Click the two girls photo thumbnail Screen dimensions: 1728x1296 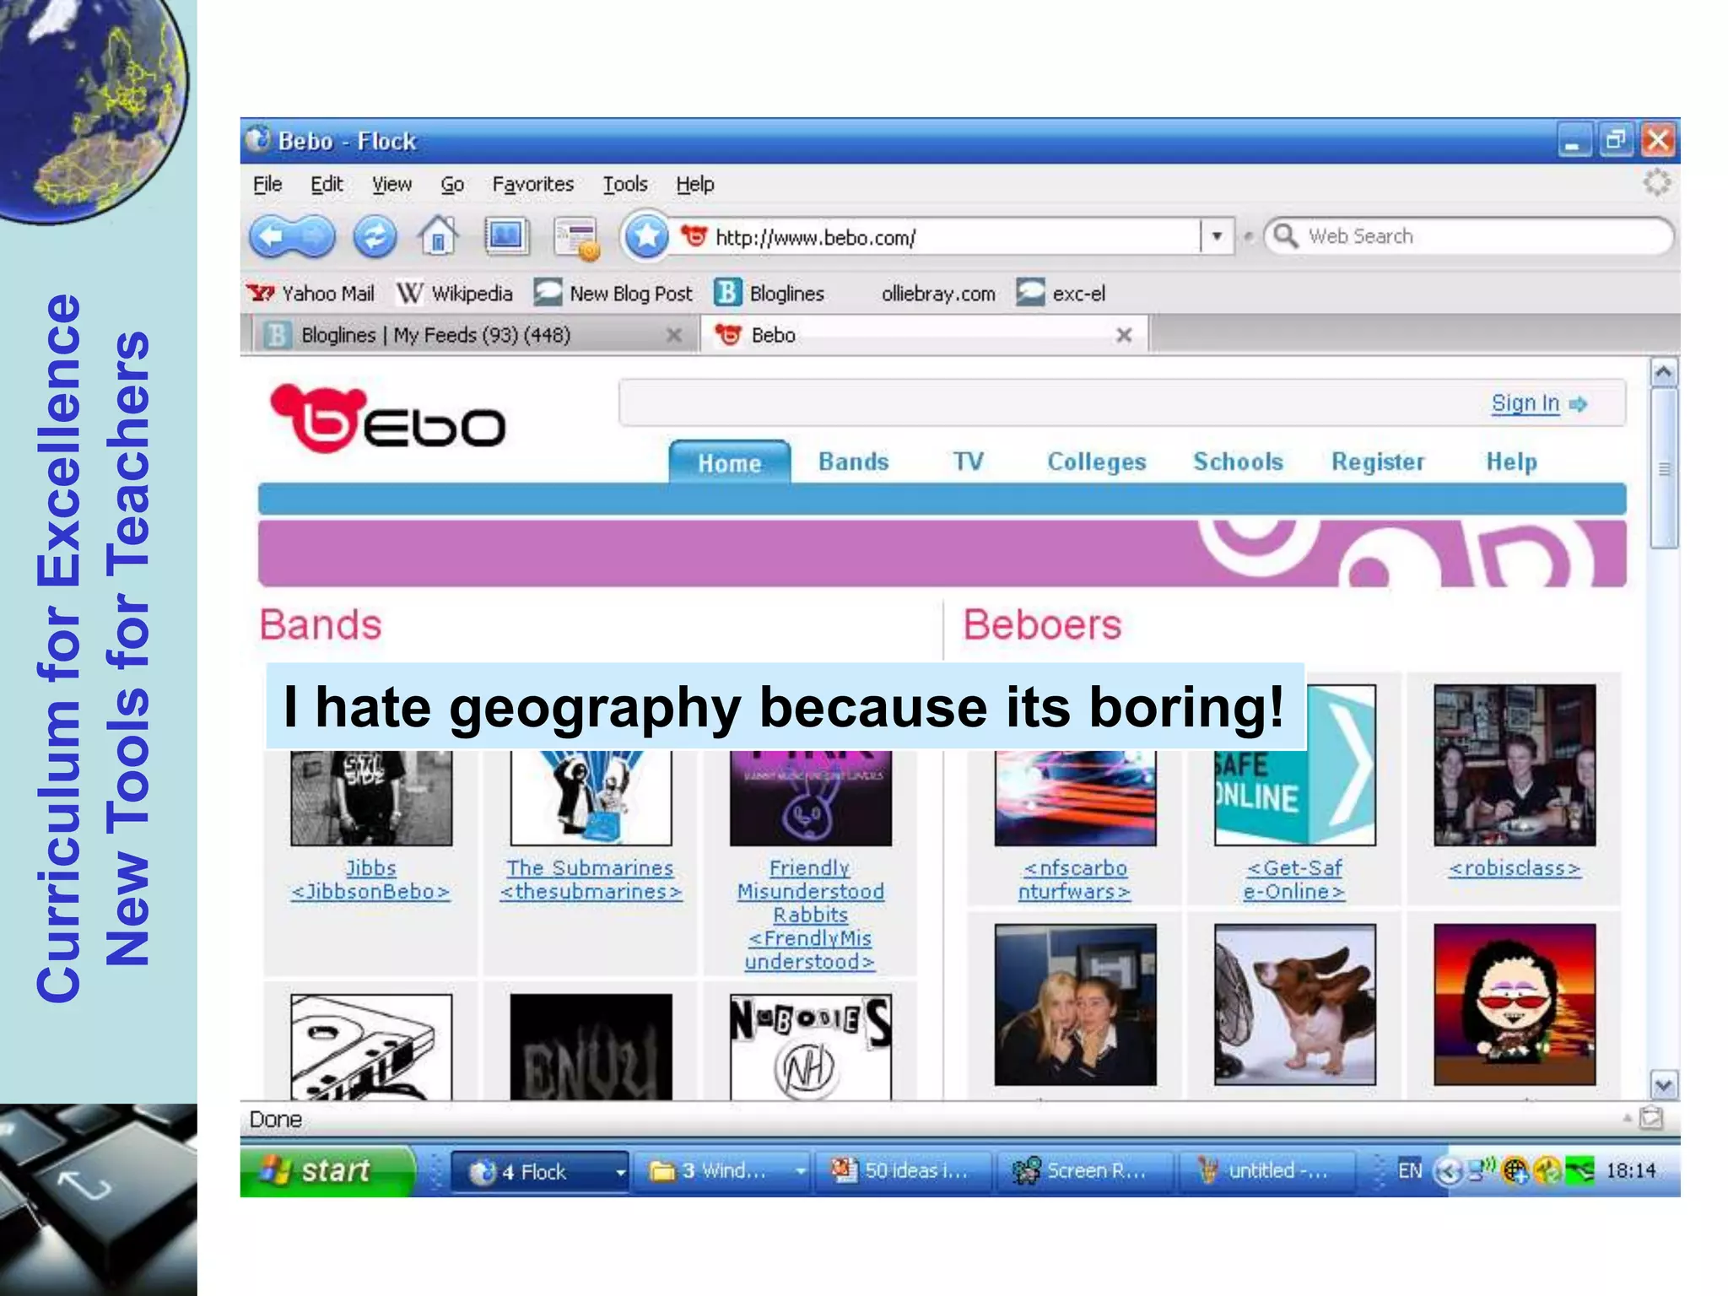pos(1075,1004)
